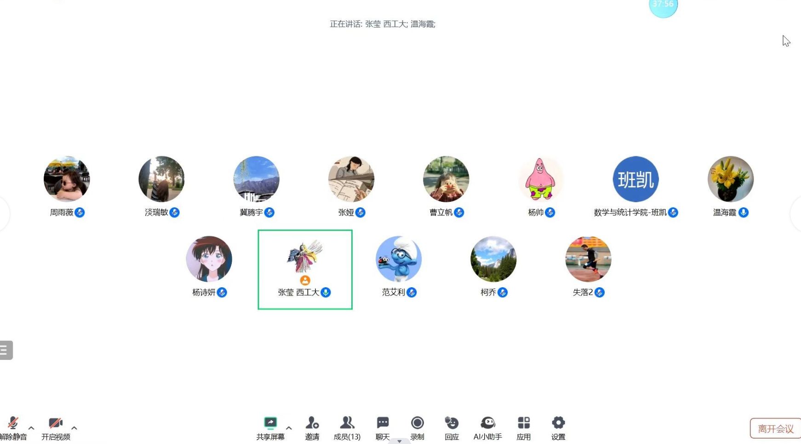Expand share options arrow next to 共享屏幕

[x=289, y=428]
